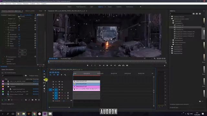Open Chrome from the taskbar
This screenshot has width=207, height=116.
point(34,114)
